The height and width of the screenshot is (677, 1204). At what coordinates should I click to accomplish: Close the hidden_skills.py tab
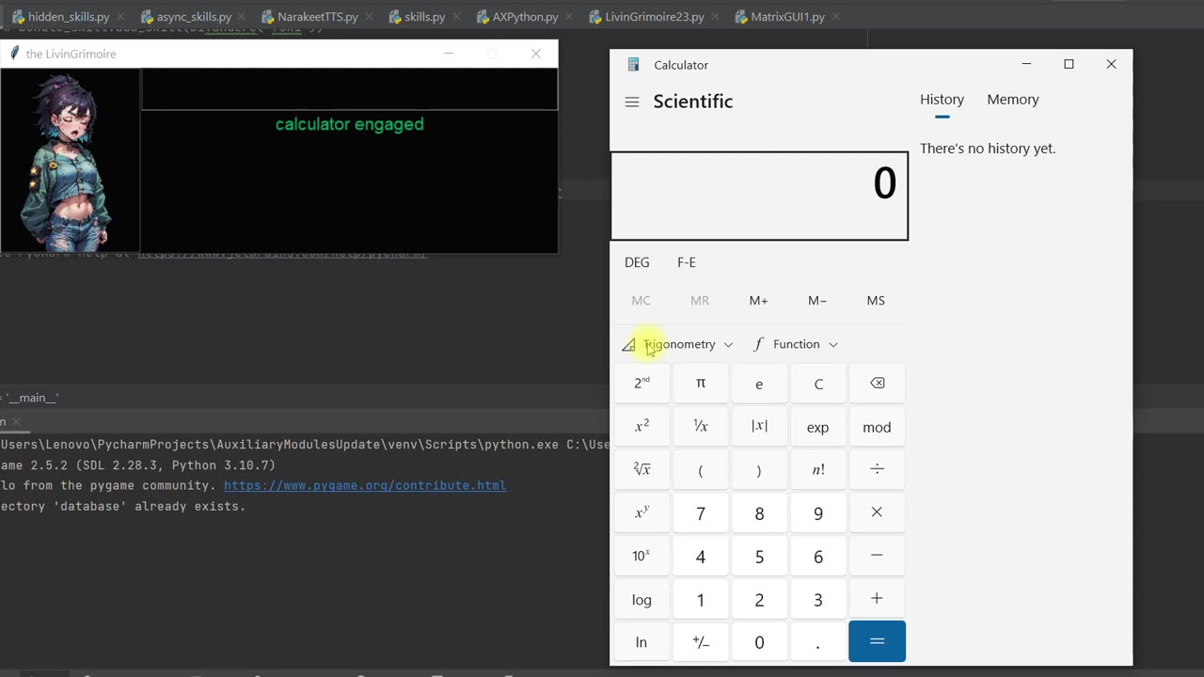pos(120,17)
